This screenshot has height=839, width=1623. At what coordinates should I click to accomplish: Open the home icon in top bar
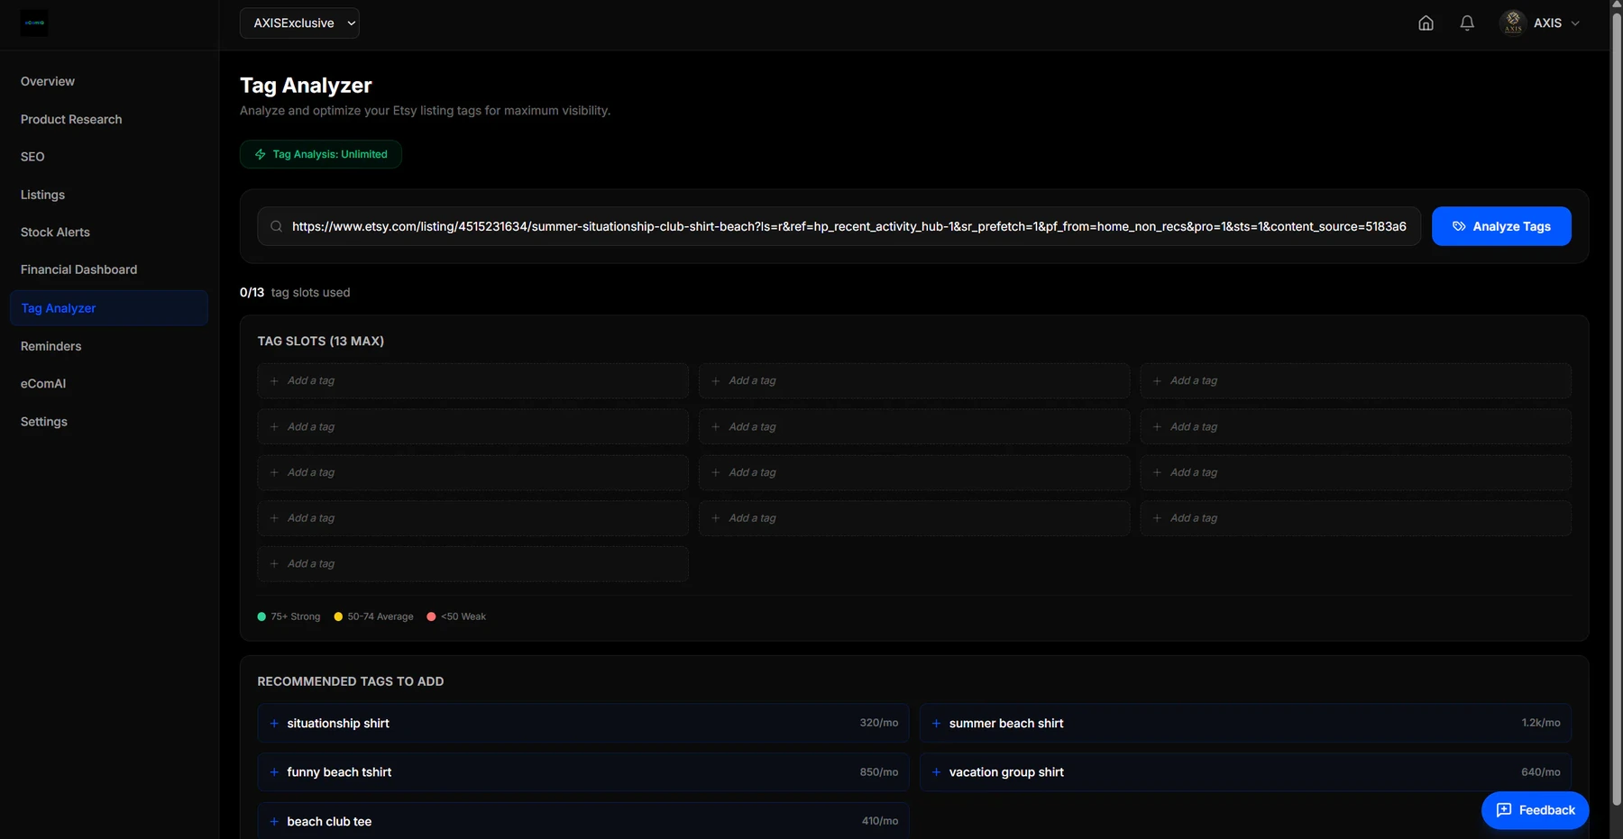[1426, 23]
